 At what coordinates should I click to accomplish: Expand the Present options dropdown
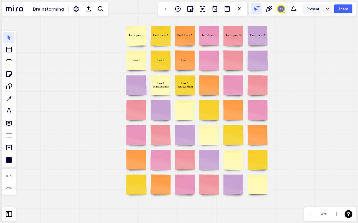327,9
